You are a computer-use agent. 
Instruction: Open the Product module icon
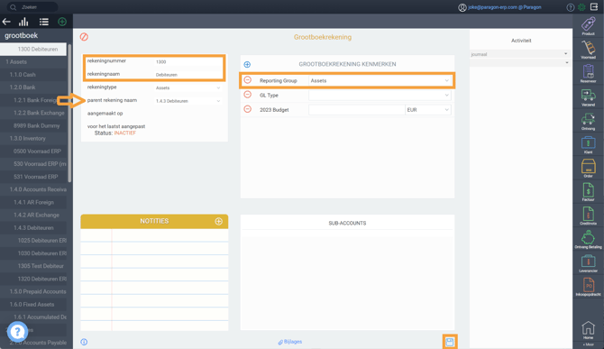pos(588,26)
